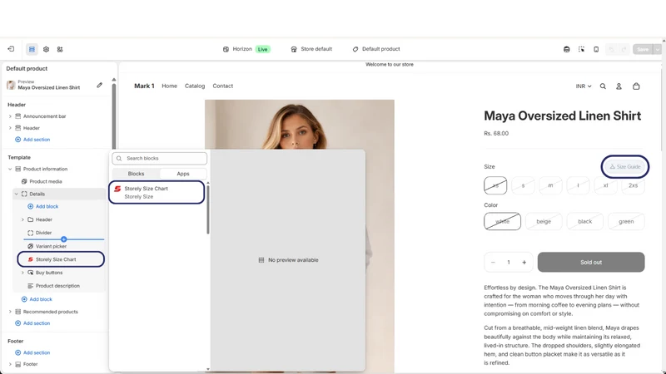Viewport: 666px width, 374px height.
Task: Click the Store default market icon
Action: (x=294, y=49)
